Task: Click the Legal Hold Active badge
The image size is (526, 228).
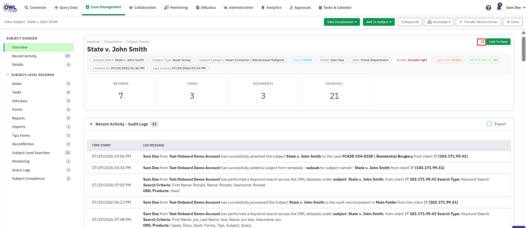Action: 448,60
